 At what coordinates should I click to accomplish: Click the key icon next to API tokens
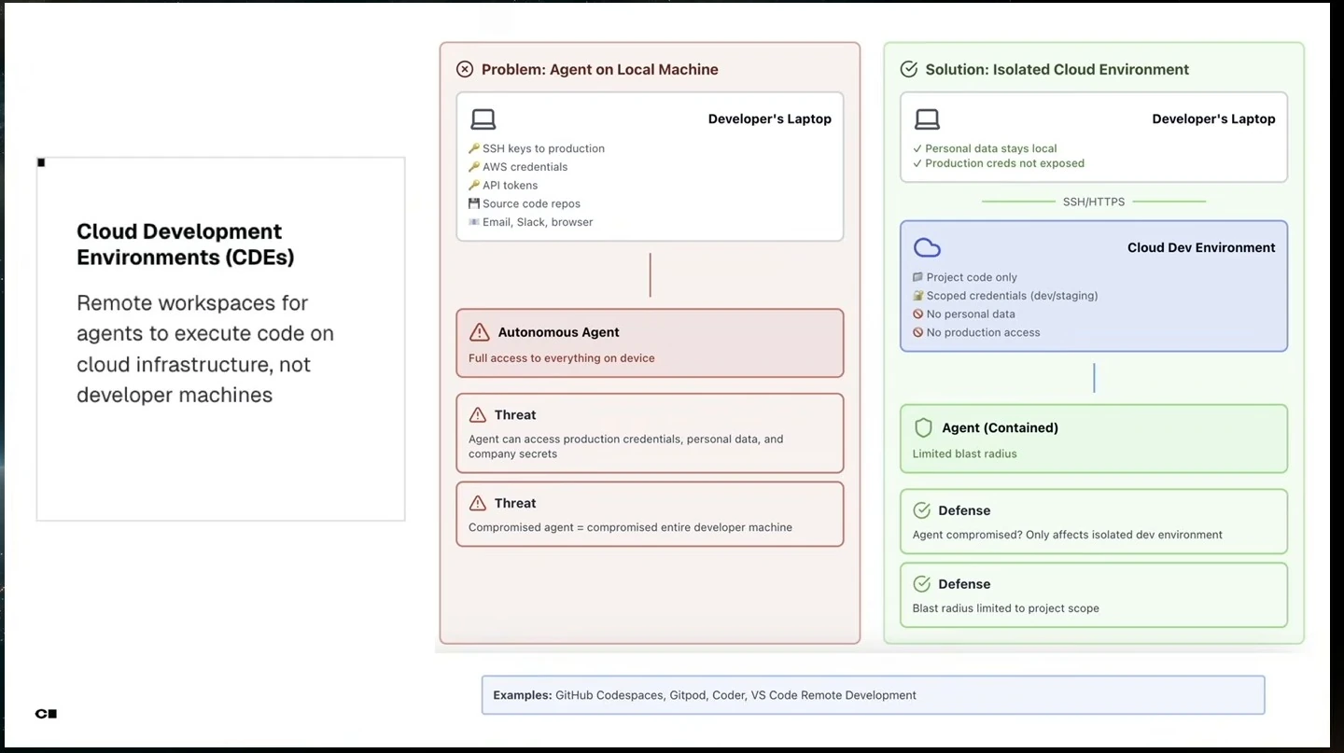coord(474,186)
